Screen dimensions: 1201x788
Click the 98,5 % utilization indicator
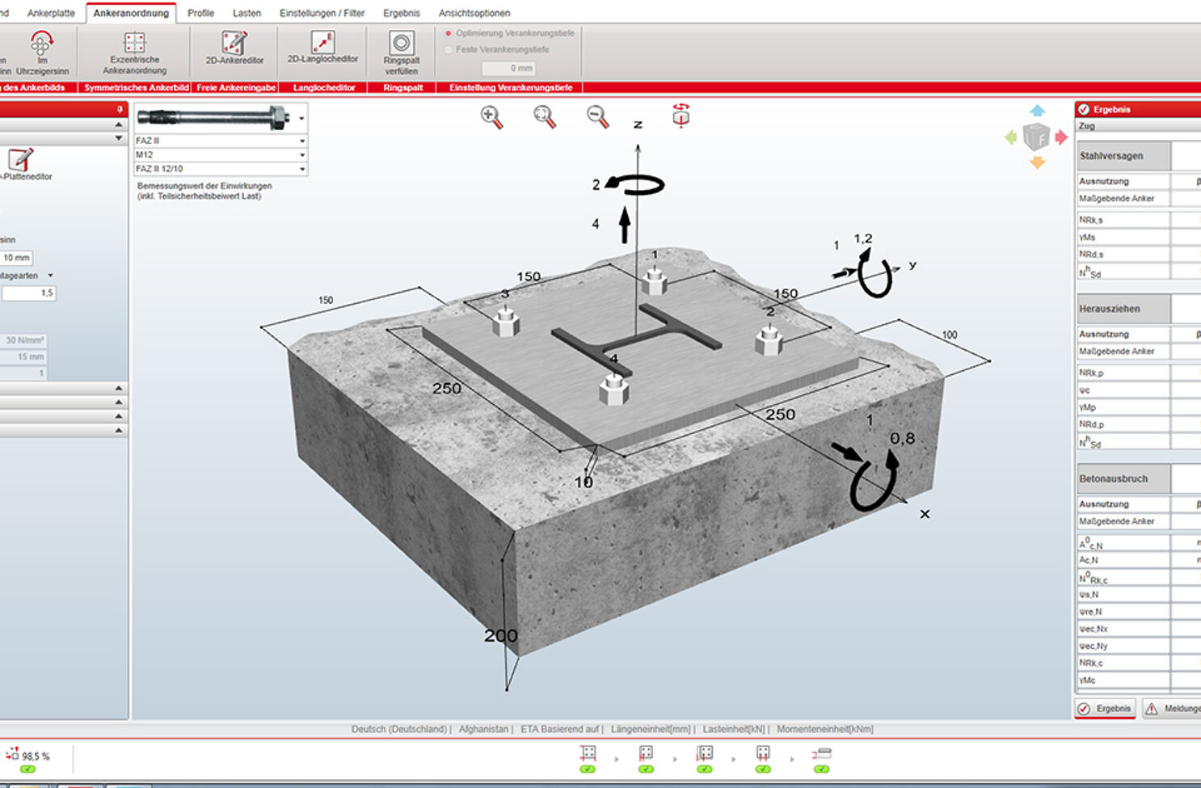pyautogui.click(x=28, y=756)
